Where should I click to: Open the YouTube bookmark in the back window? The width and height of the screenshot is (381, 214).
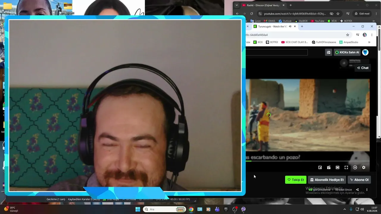click(x=317, y=21)
